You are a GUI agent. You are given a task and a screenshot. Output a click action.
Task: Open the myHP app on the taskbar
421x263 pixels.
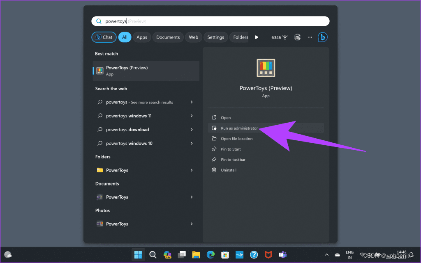239,255
